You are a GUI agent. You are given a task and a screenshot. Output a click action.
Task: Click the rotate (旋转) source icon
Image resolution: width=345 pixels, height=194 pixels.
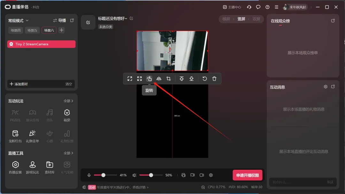[x=149, y=79]
